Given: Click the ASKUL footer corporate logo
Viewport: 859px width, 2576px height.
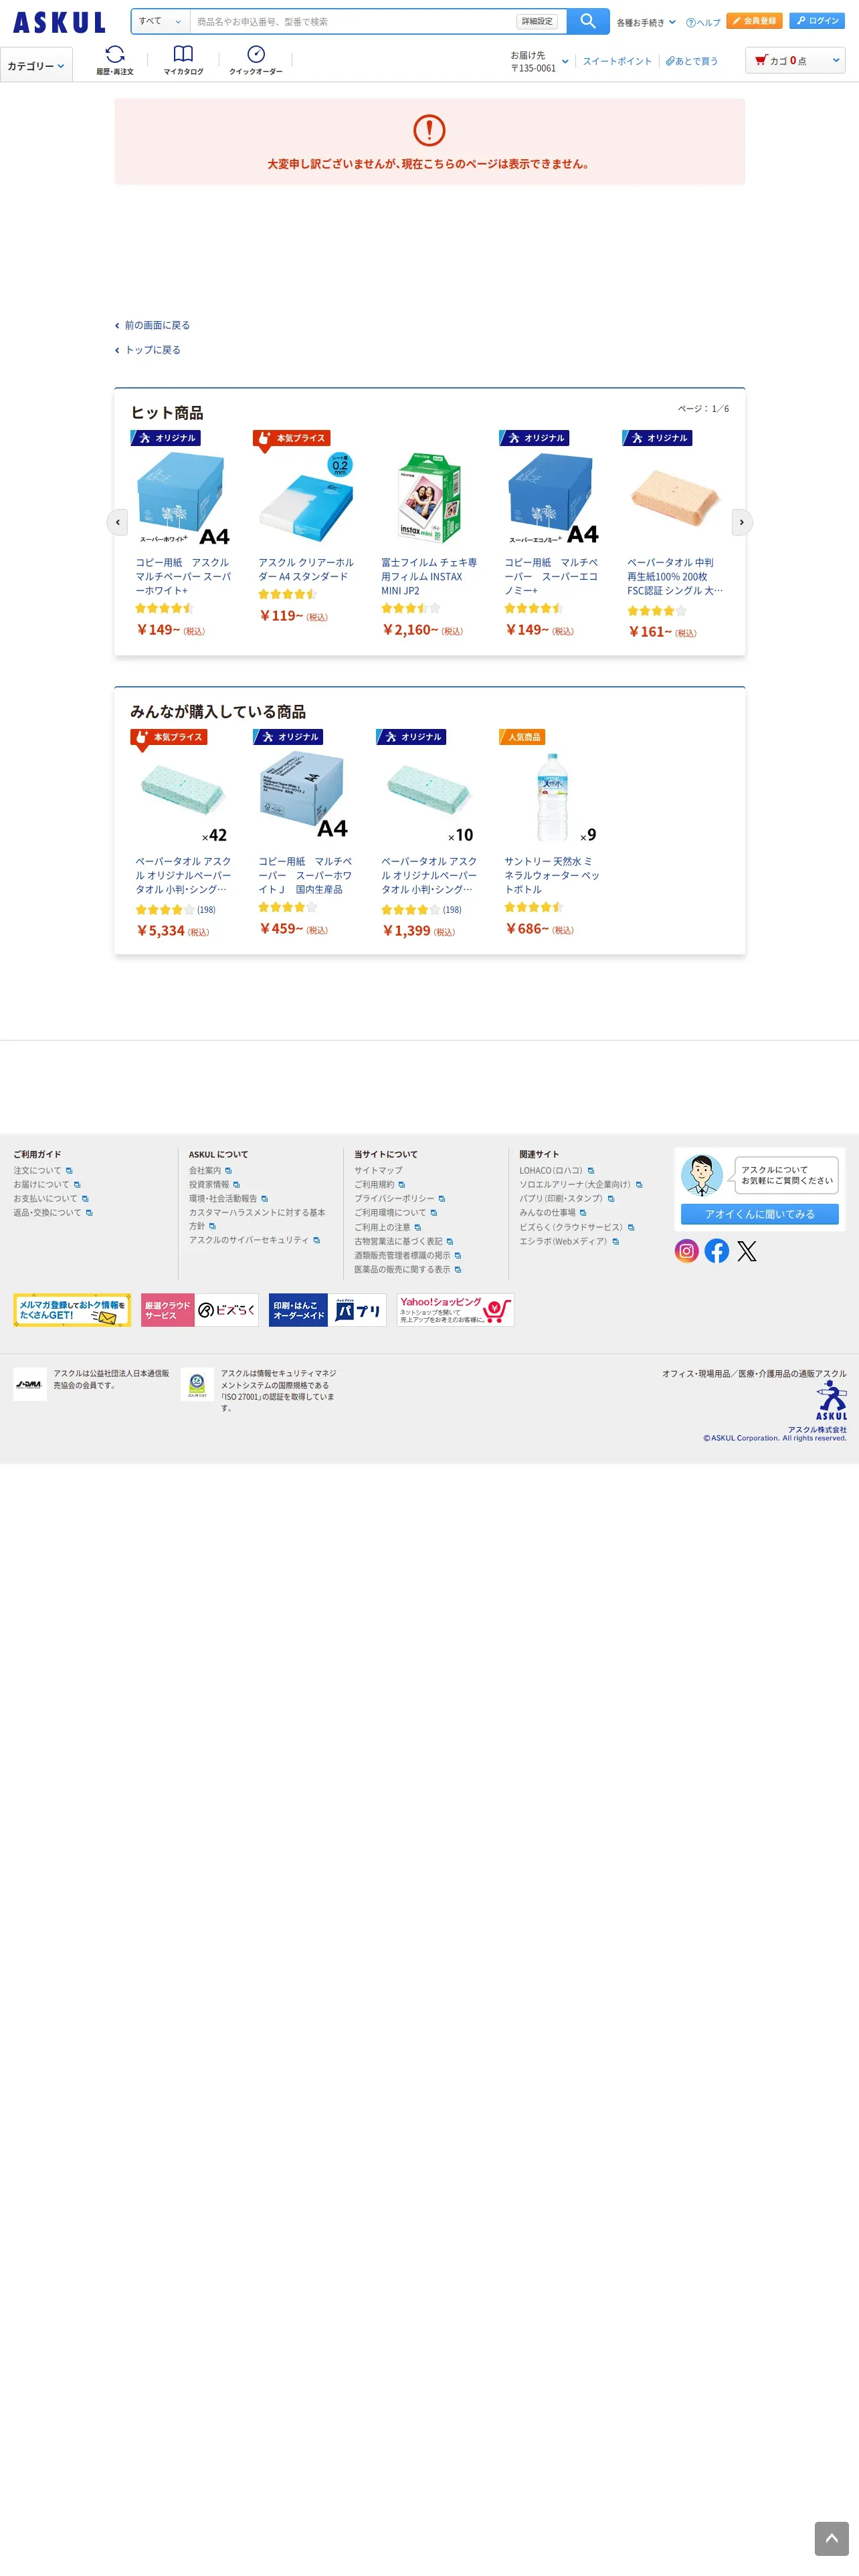Looking at the screenshot, I should point(830,1400).
